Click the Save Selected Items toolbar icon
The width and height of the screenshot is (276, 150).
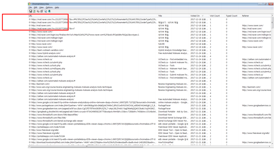(x=31, y=11)
